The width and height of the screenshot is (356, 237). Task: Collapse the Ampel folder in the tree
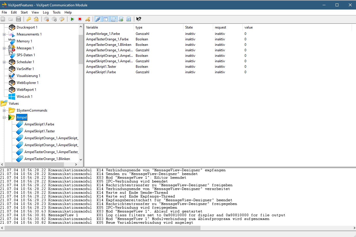[3, 117]
